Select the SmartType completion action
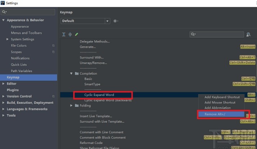This screenshot has width=257, height=149. (92, 84)
